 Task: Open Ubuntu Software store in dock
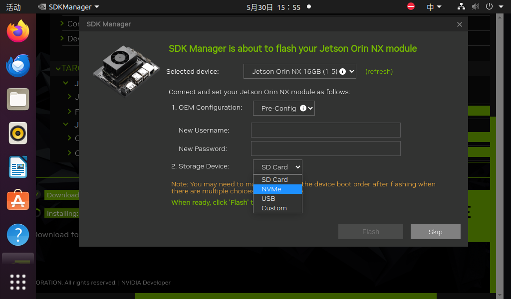tap(18, 200)
